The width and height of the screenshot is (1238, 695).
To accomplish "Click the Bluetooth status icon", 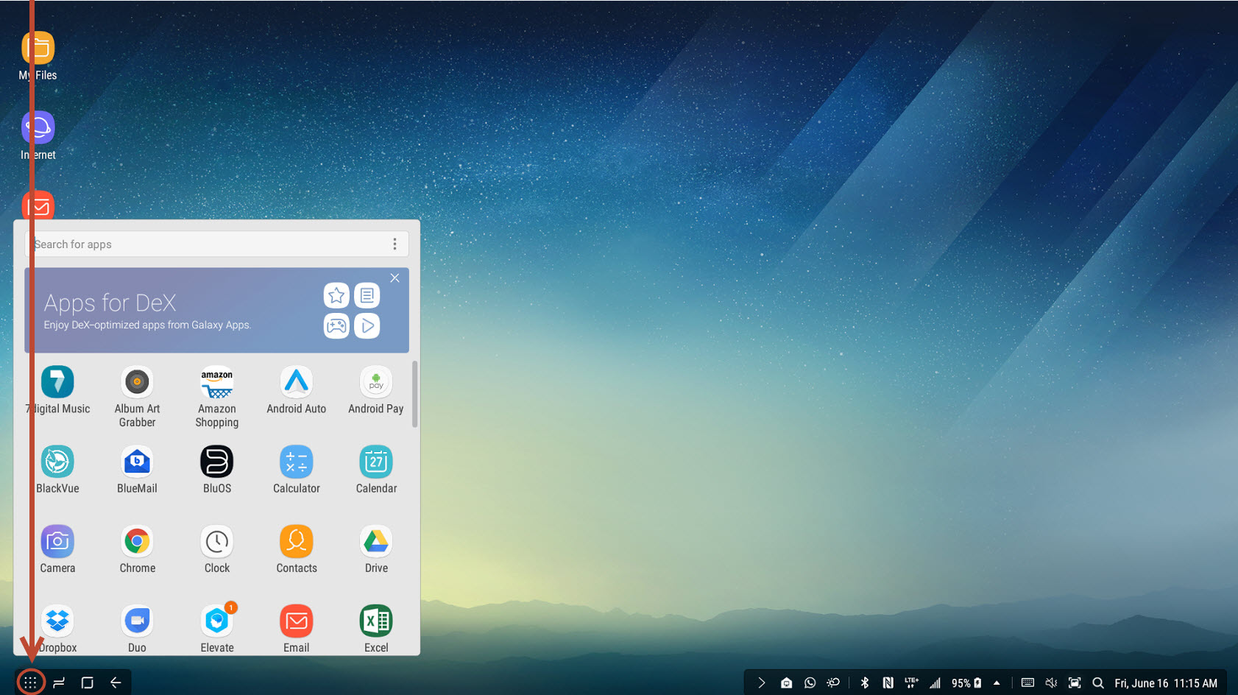I will [865, 683].
